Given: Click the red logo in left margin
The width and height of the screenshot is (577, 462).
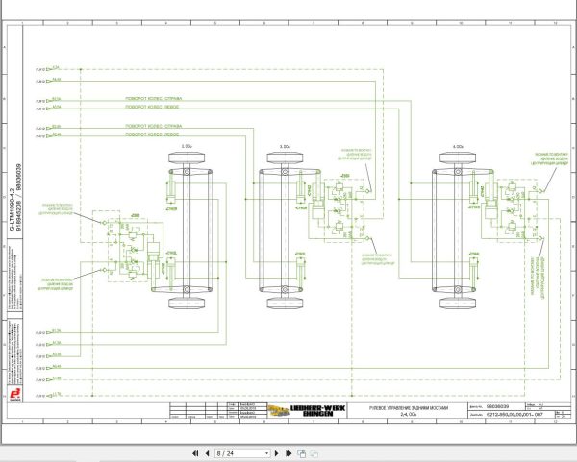Looking at the screenshot, I should point(15,395).
